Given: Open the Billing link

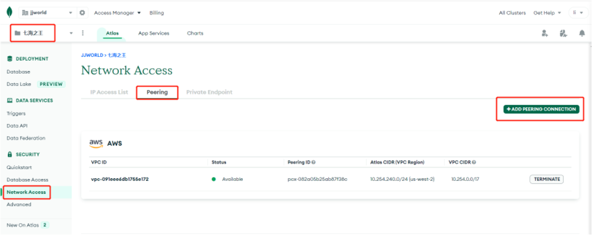Looking at the screenshot, I should tap(156, 13).
